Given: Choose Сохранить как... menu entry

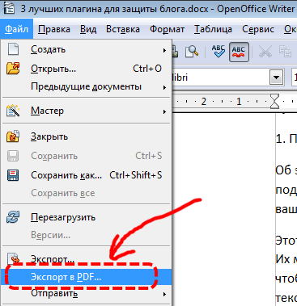Looking at the screenshot, I should [x=87, y=175].
